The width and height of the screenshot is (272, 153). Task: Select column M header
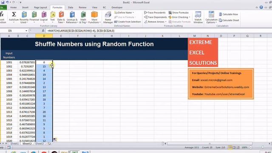(195, 36)
